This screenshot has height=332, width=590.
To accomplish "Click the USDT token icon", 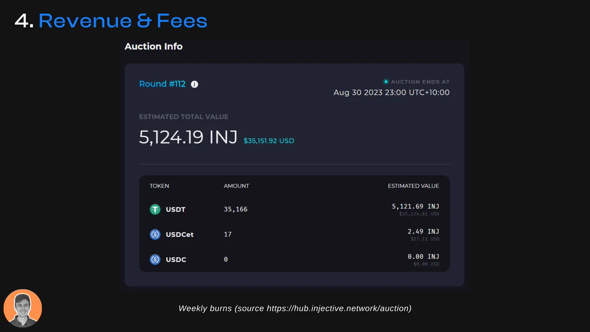I will point(155,210).
